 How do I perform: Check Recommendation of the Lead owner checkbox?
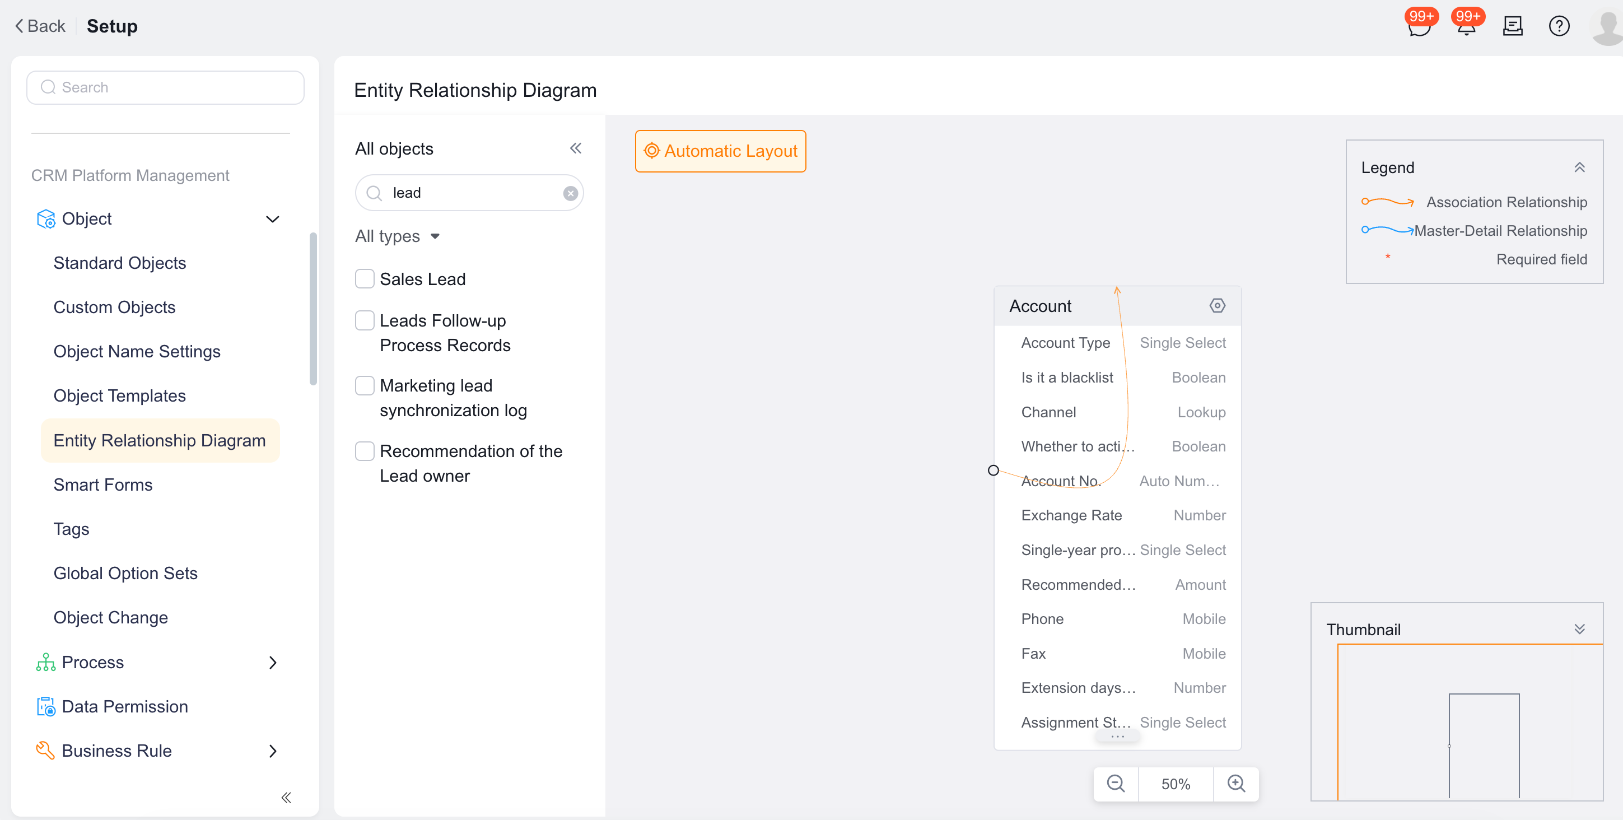[365, 451]
